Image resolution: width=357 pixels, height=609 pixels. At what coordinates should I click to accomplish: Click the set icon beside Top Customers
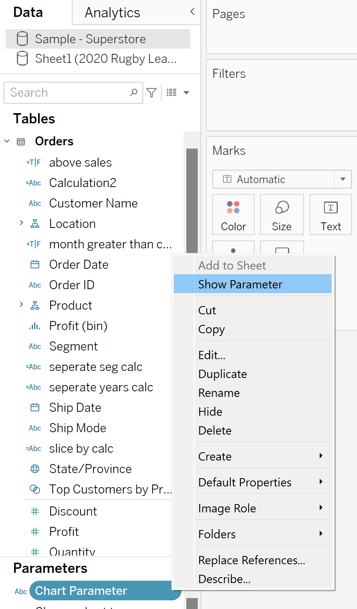pos(35,489)
